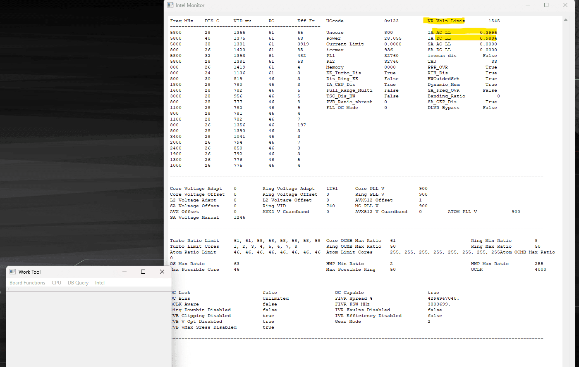Click the FLL OC Mode label
Viewport: 579px width, 367px height.
pyautogui.click(x=342, y=107)
